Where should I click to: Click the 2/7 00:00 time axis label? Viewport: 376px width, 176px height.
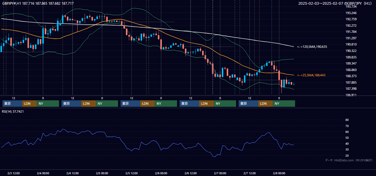tap(220, 173)
